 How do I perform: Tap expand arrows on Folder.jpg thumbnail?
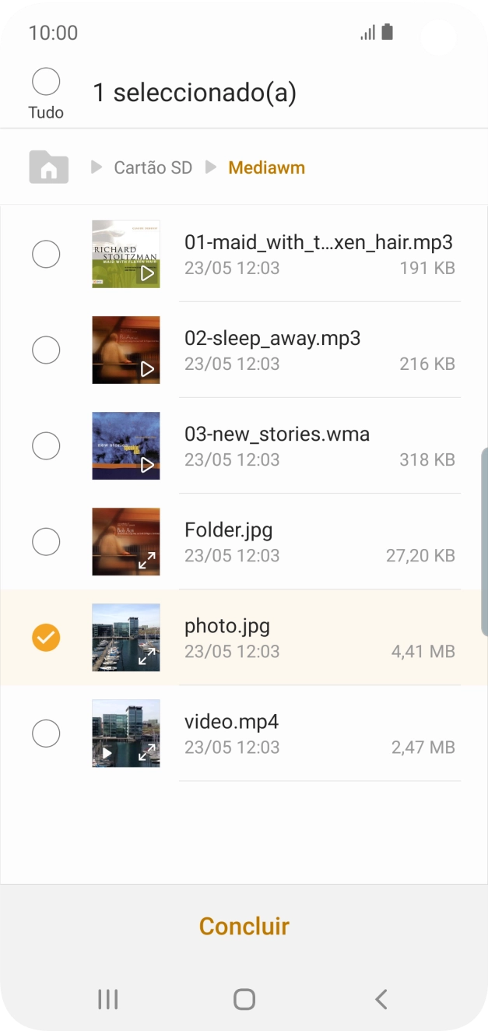coord(146,561)
